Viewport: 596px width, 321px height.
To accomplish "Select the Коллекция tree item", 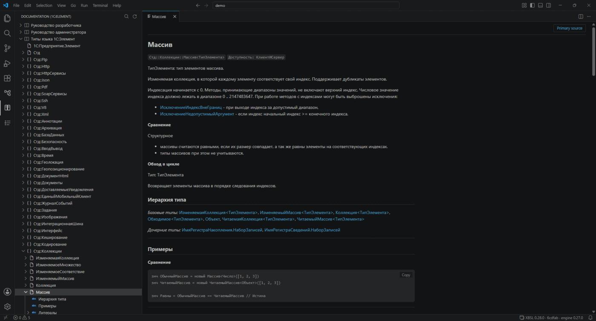I will pos(46,285).
